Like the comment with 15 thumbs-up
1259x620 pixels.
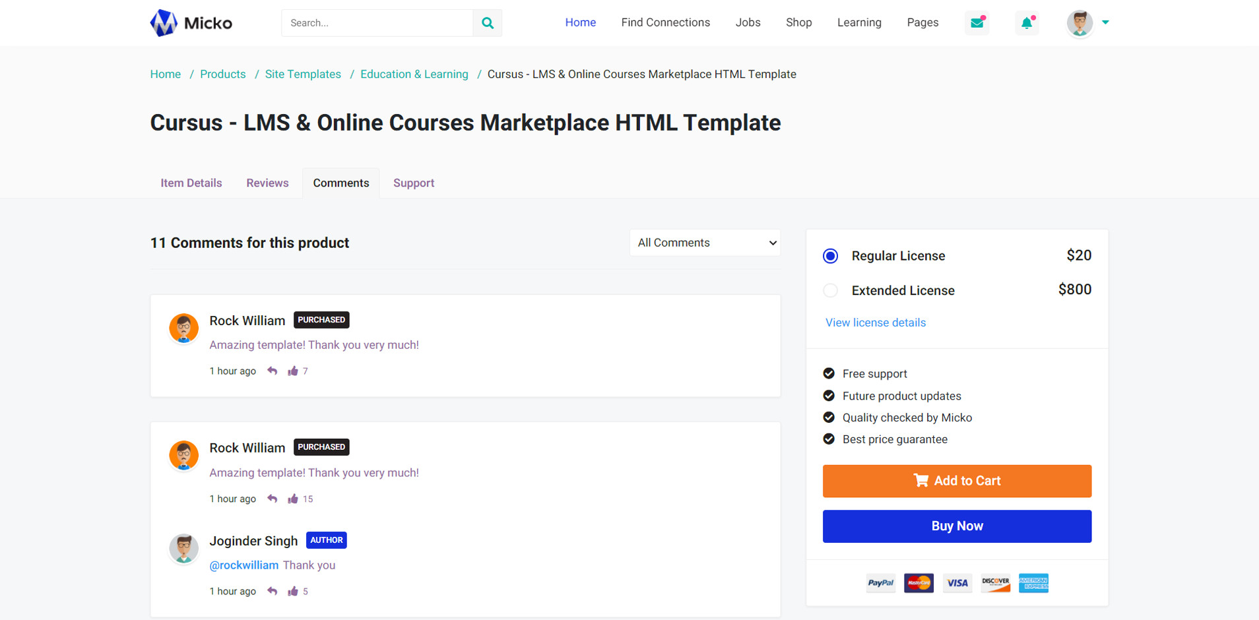click(x=293, y=499)
